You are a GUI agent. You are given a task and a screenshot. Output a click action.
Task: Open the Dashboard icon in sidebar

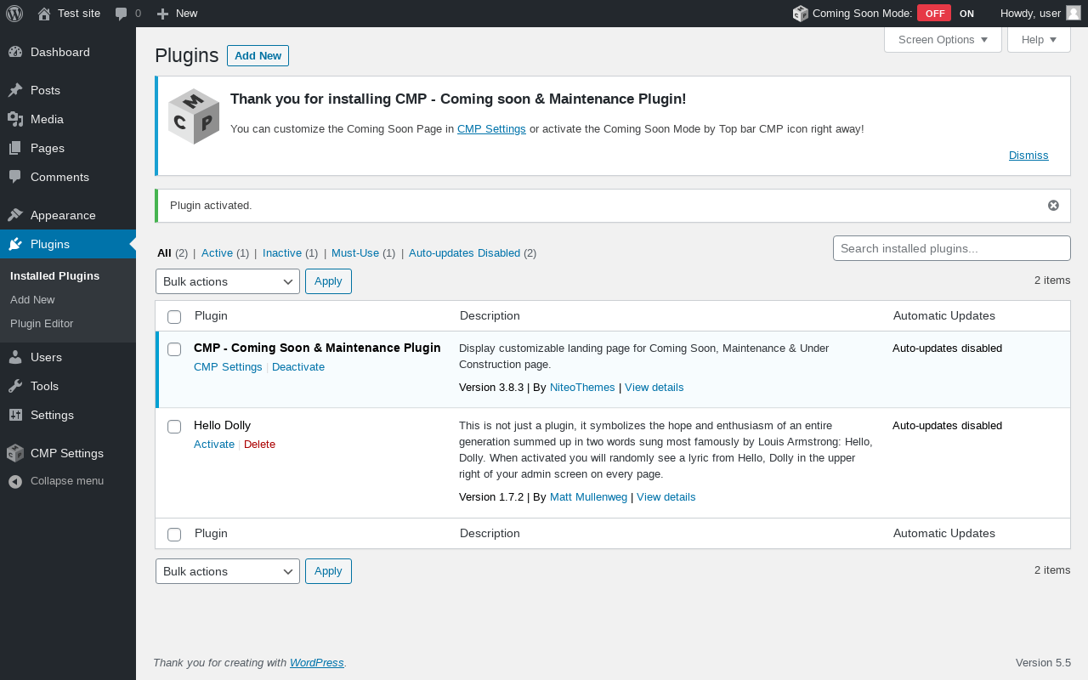pos(15,52)
